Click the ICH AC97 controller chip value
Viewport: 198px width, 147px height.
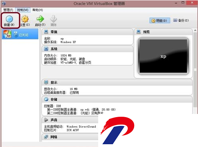[73, 130]
